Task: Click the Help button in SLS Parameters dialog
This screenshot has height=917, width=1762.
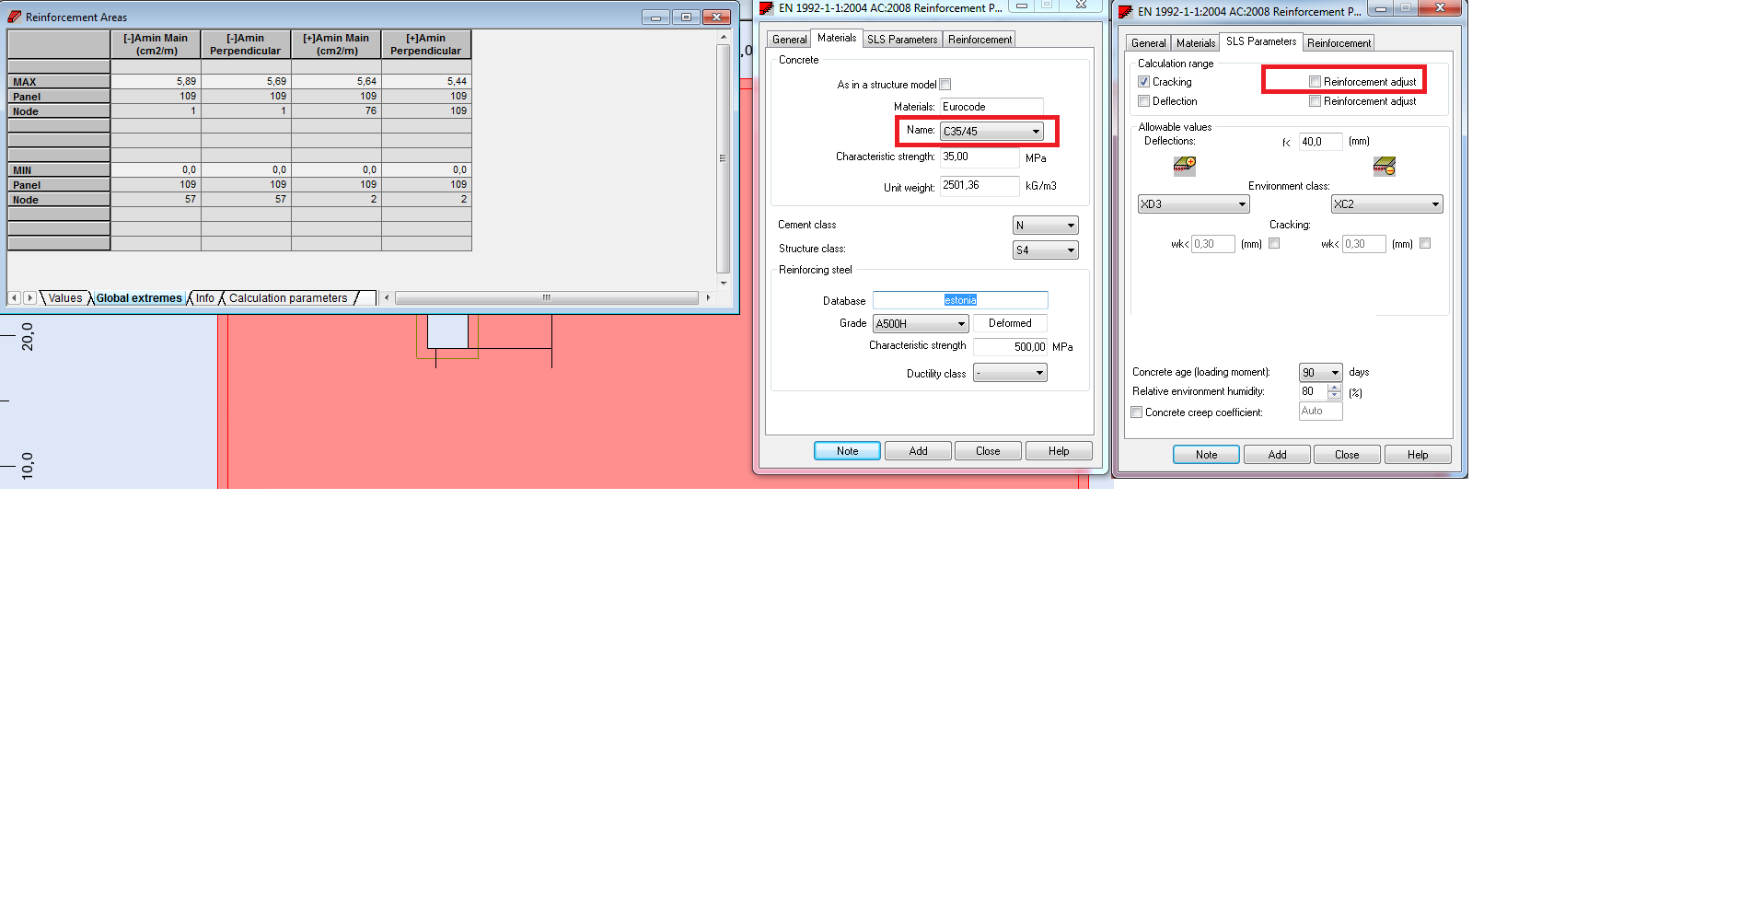Action: (1418, 455)
